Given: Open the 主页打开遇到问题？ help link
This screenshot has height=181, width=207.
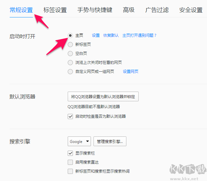Looking at the screenshot, I should (x=139, y=35).
